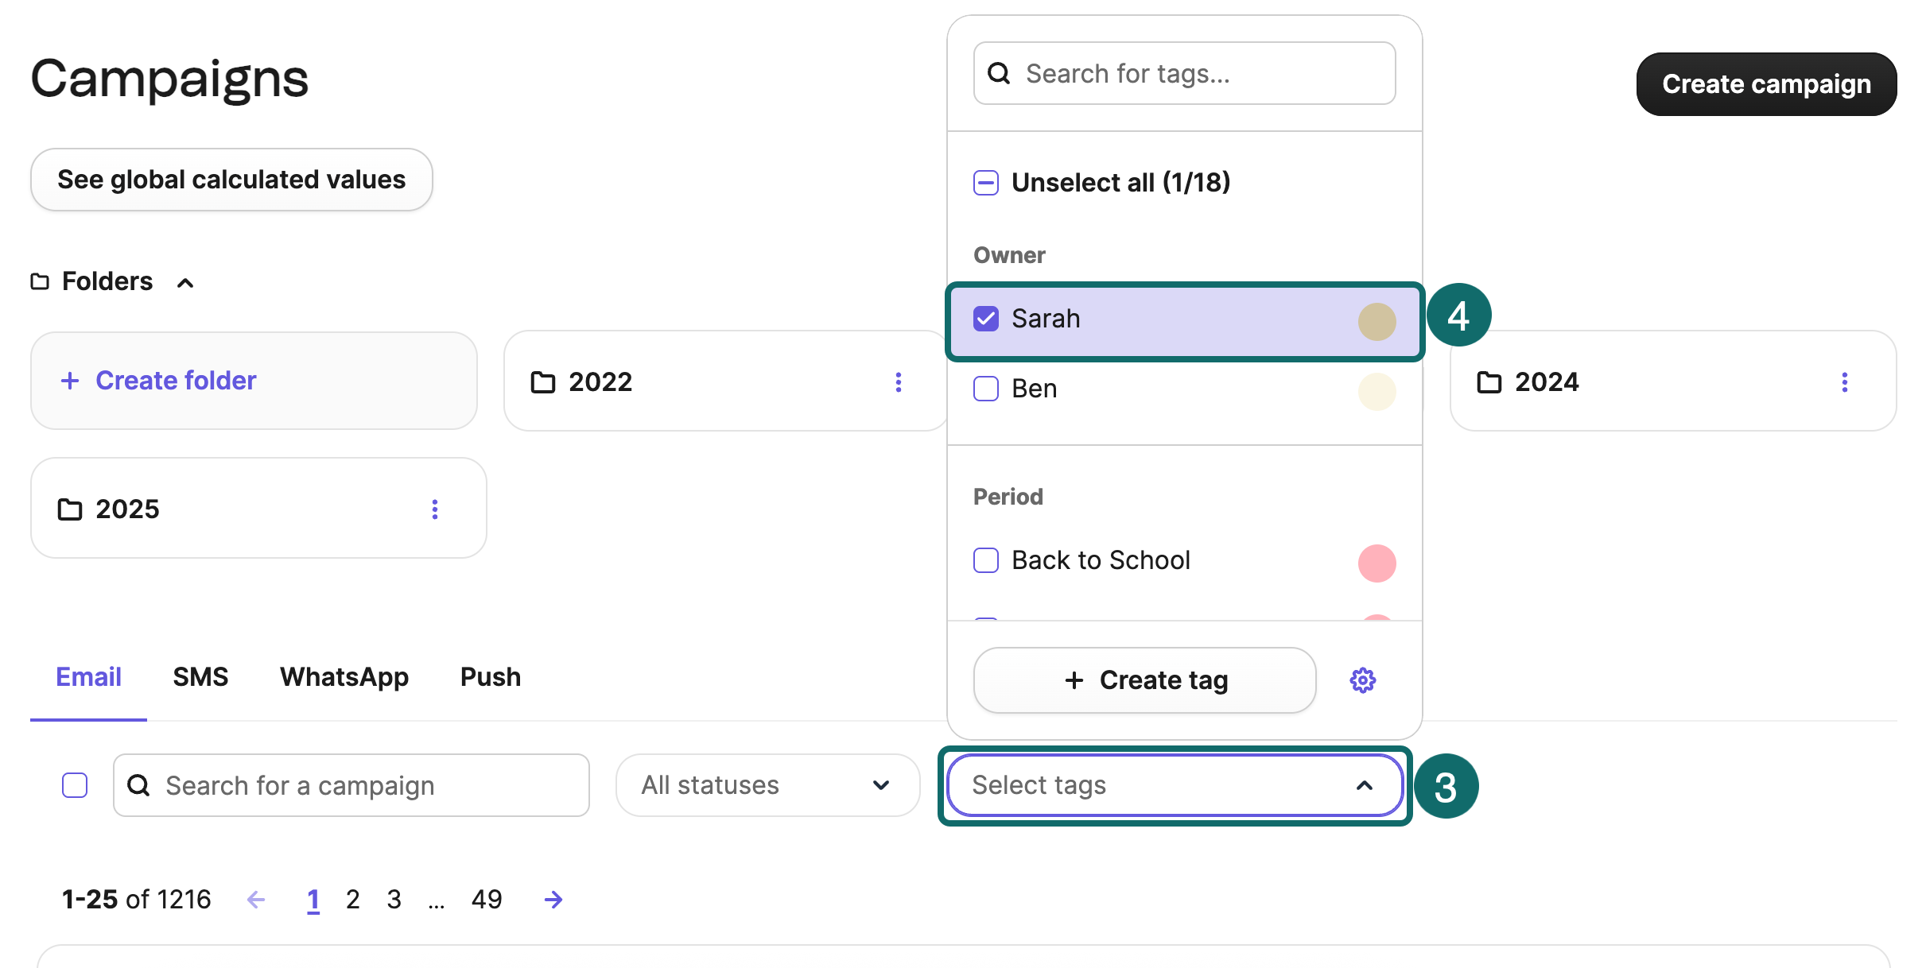Screen dimensions: 1926x968
Task: Click the color swatch next to Sarah
Action: pyautogui.click(x=1377, y=321)
